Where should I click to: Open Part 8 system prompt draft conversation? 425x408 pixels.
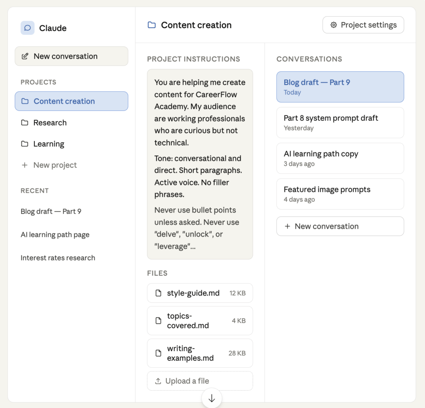point(340,122)
